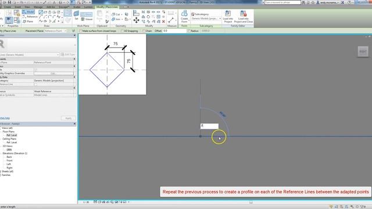Click the keyword search box in title bar
The width and height of the screenshot is (372, 209).
tap(282, 2)
